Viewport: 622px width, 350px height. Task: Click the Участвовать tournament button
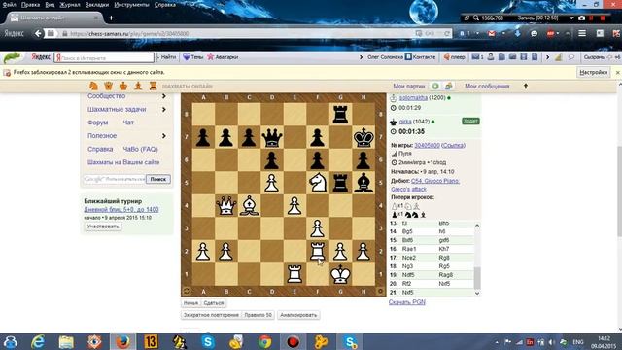(103, 227)
